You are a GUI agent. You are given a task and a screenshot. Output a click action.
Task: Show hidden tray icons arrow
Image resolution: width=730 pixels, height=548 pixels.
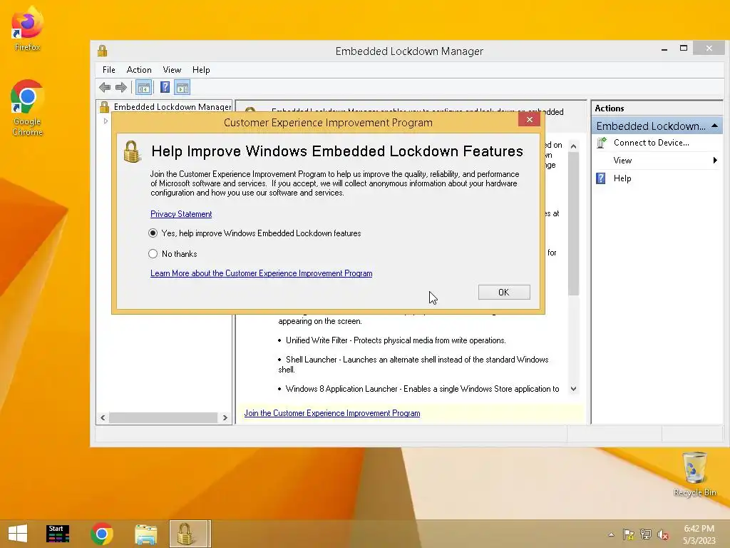[x=611, y=534]
